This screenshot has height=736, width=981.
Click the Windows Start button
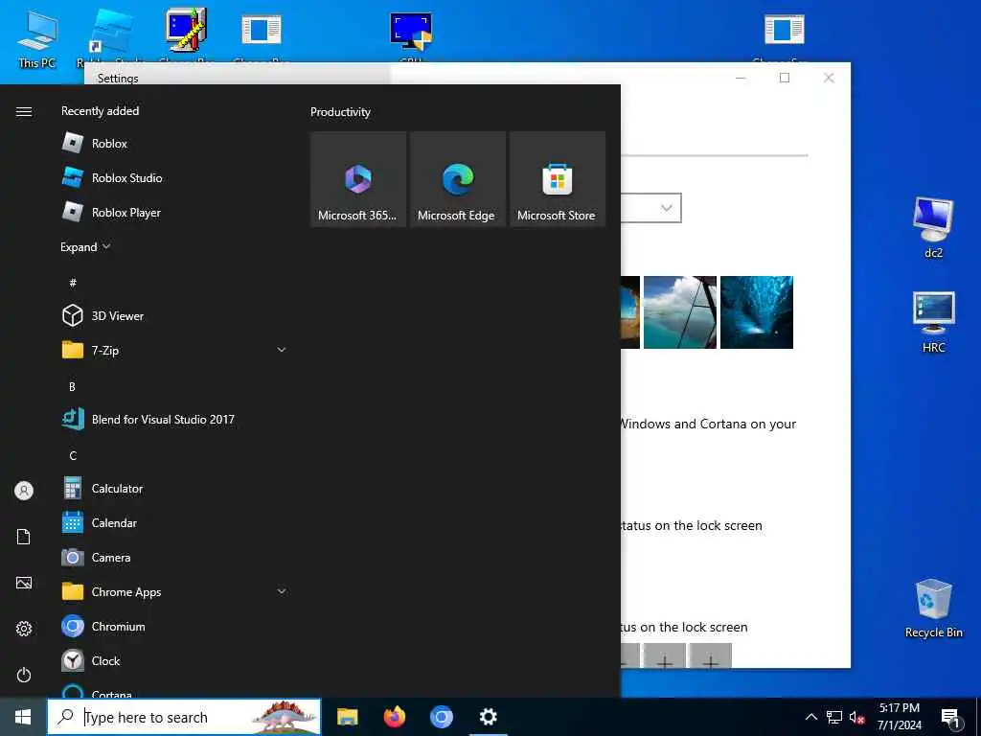pyautogui.click(x=23, y=717)
